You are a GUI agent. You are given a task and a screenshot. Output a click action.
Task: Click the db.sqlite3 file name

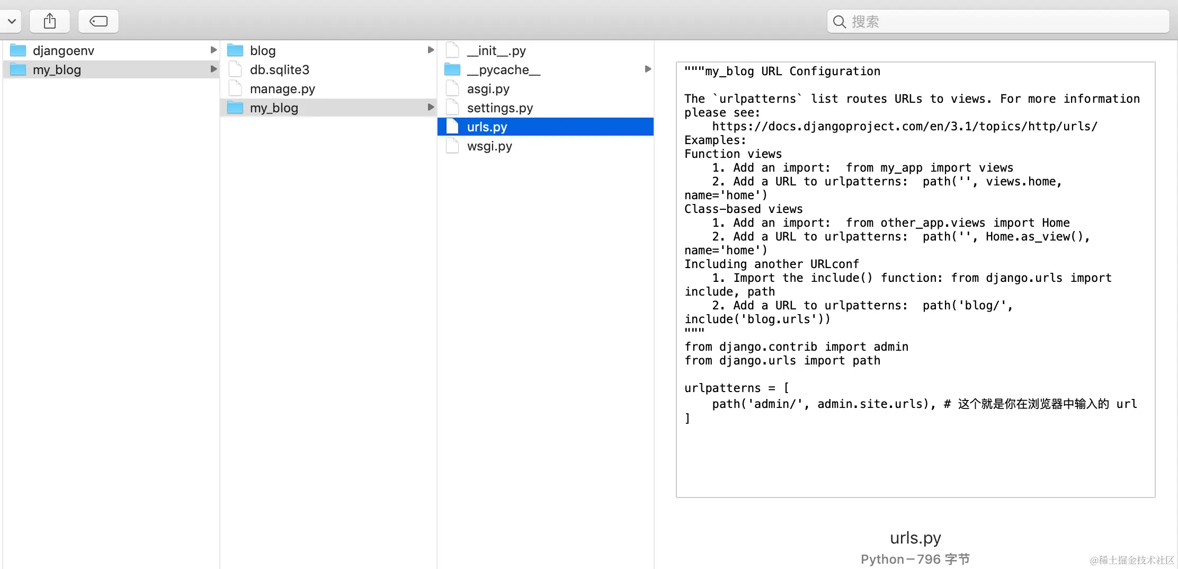coord(280,70)
